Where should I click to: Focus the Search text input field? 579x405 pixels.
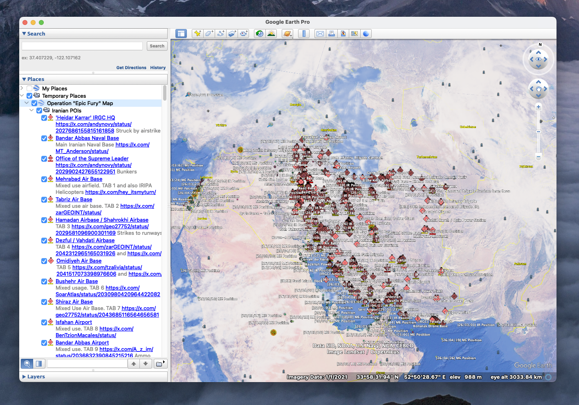coord(82,46)
